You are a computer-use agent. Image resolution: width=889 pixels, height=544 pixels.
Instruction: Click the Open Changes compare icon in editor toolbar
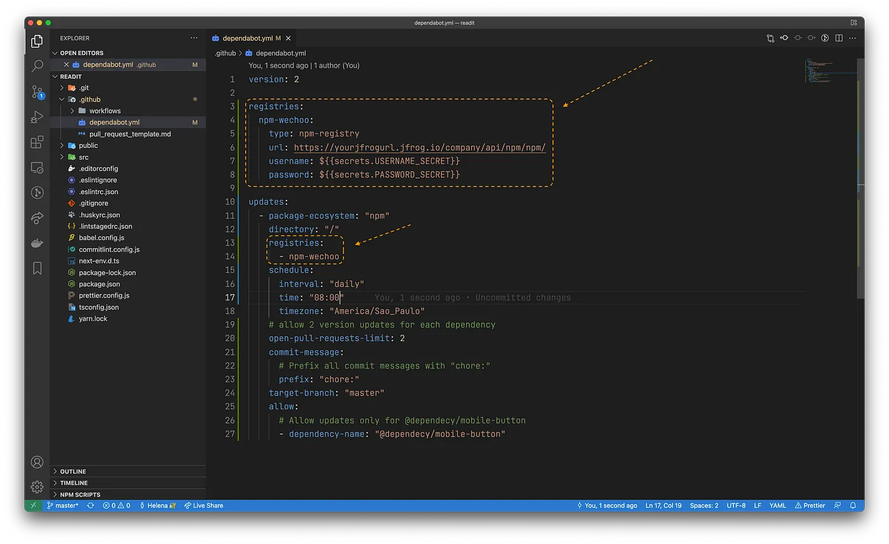click(770, 38)
